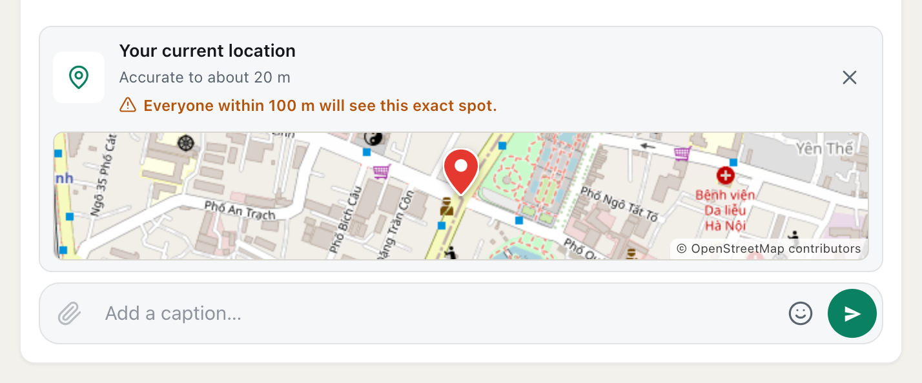
Task: Click the Bệnh viện Da liễu Hà Nội label
Action: [725, 210]
